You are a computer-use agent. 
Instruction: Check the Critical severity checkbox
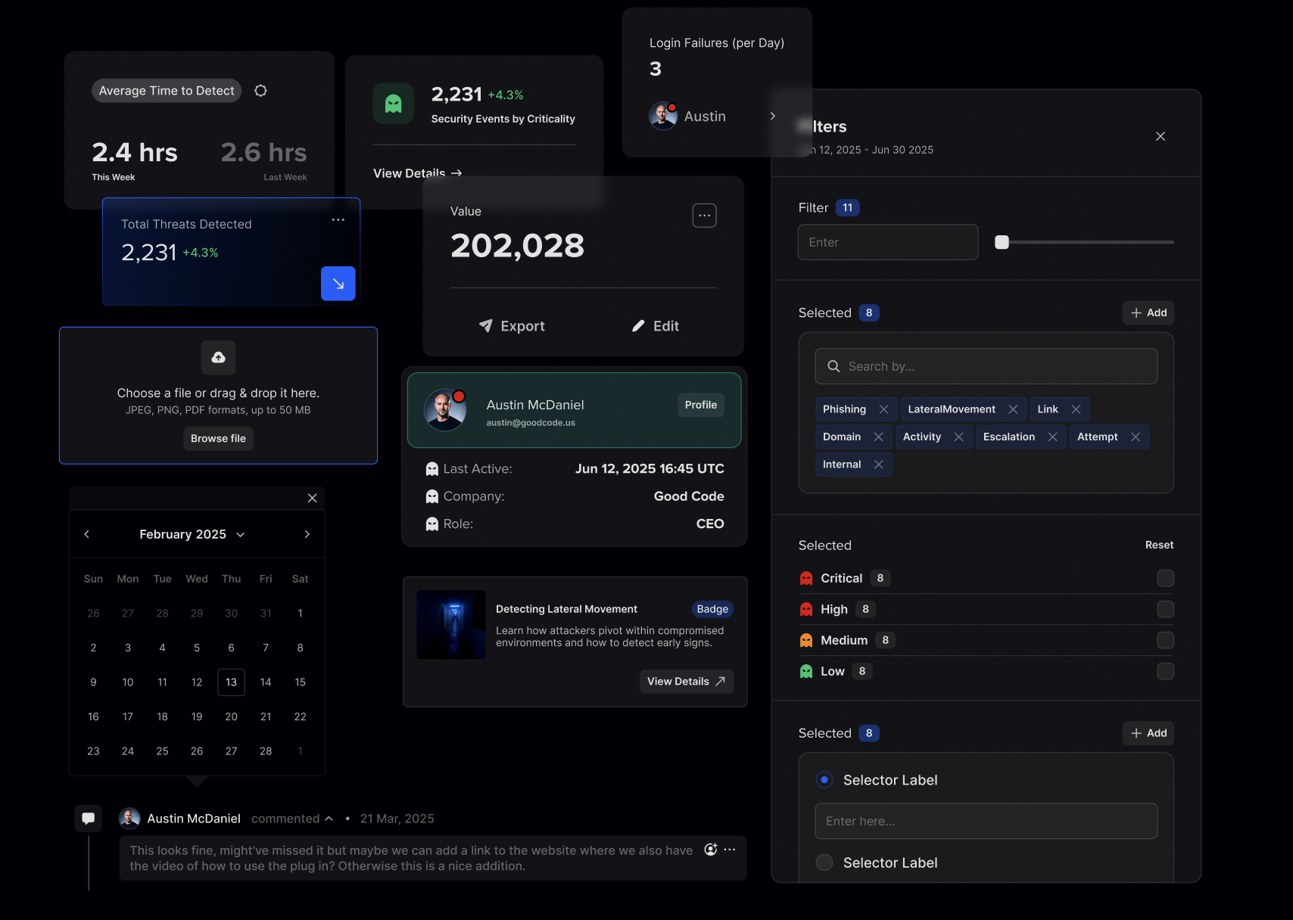click(x=1166, y=579)
